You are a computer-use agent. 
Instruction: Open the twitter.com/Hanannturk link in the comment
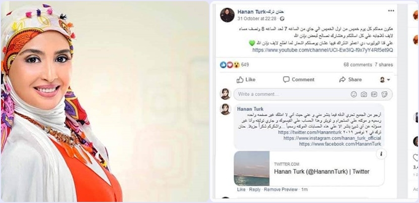[x=310, y=132]
